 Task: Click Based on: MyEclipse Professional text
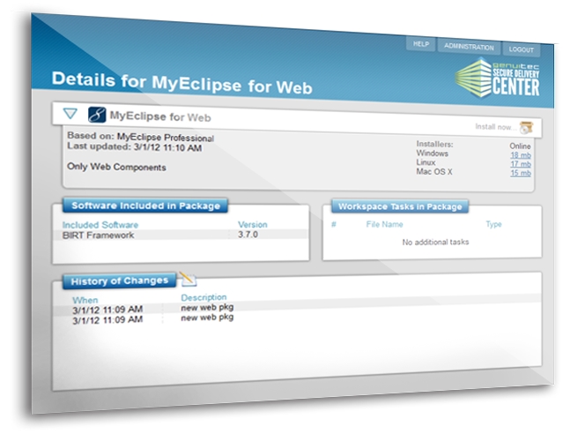coord(140,137)
